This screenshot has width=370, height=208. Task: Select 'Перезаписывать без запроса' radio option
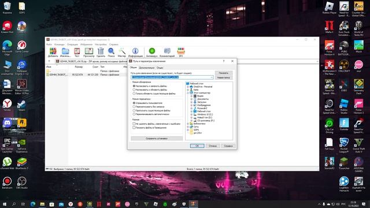[134, 107]
